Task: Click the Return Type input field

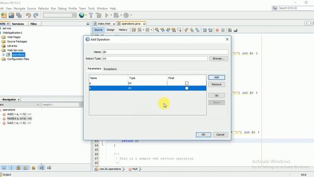Action: coord(155,59)
